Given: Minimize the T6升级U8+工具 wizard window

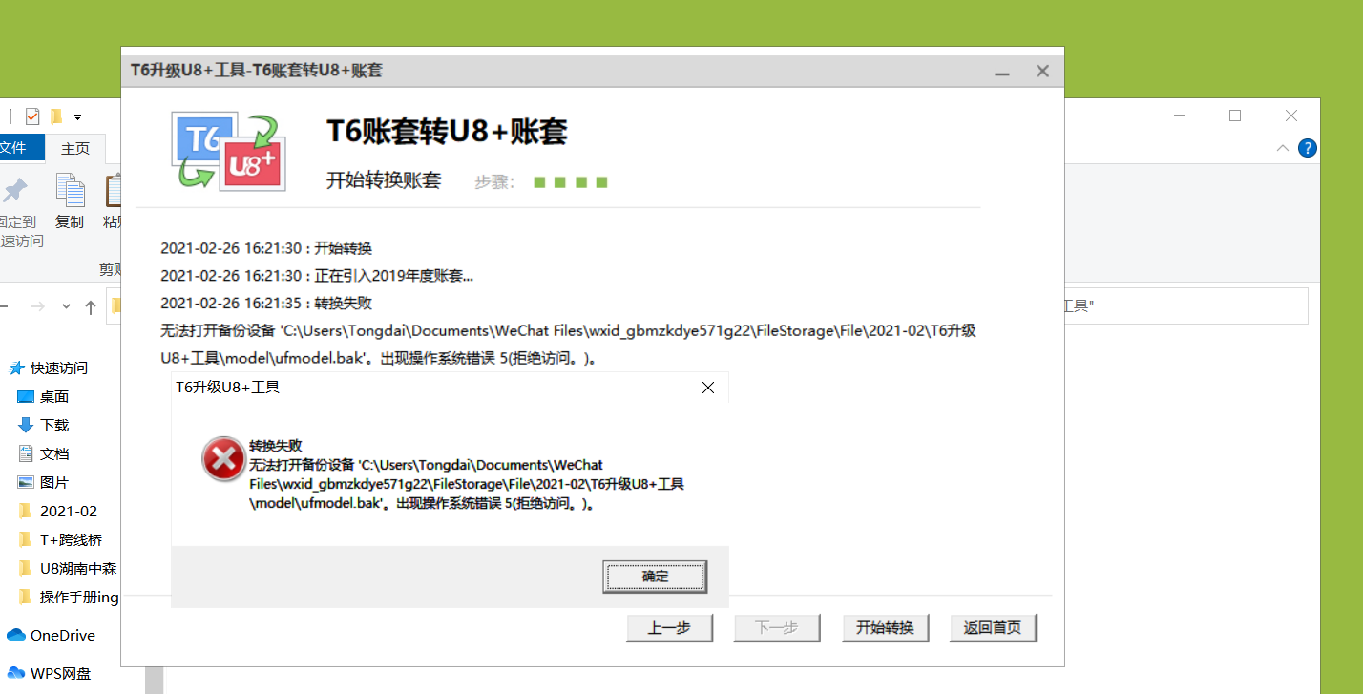Looking at the screenshot, I should click(1002, 72).
